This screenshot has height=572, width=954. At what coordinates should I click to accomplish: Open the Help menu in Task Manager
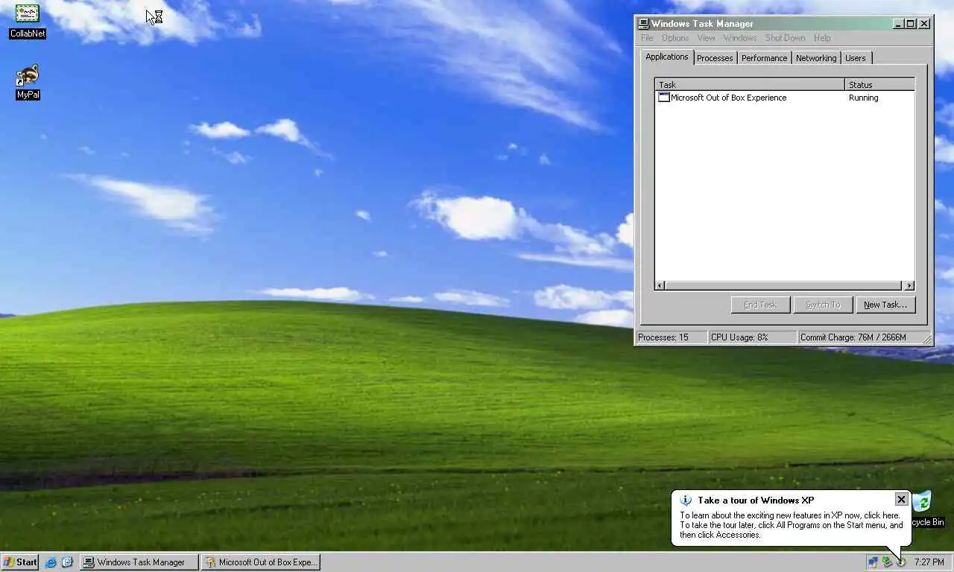[822, 38]
